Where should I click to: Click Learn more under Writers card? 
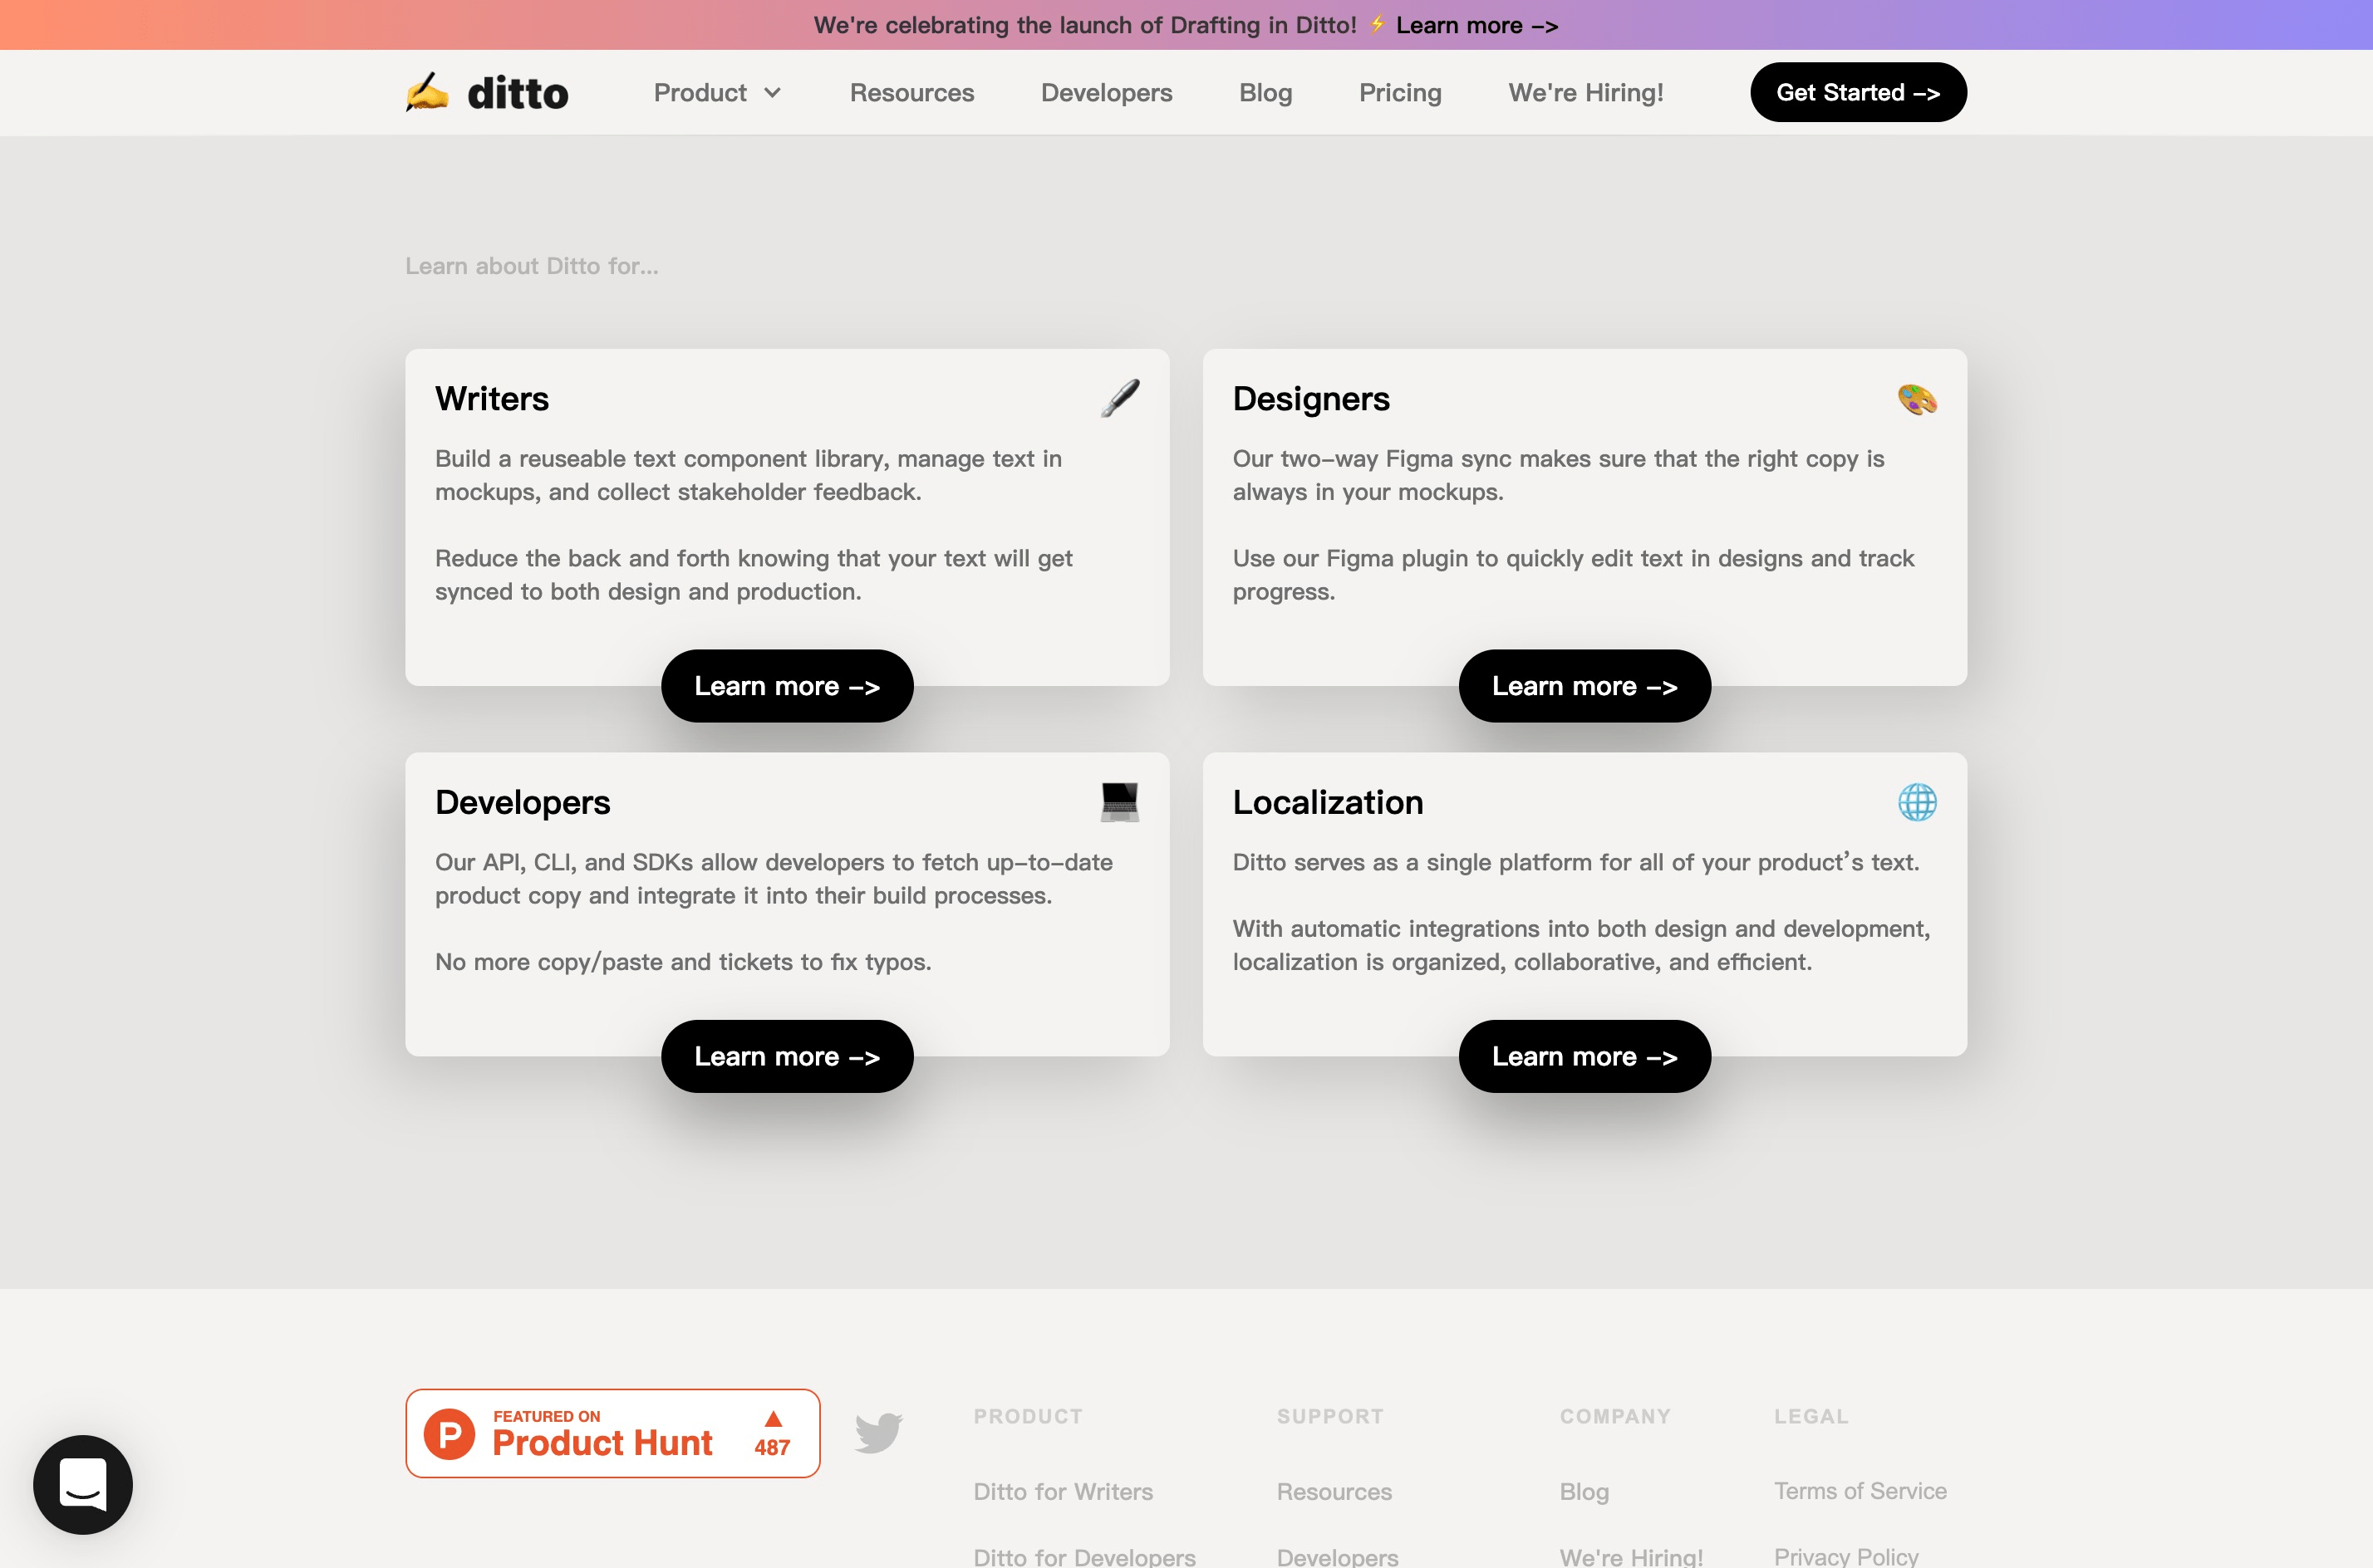(x=786, y=686)
